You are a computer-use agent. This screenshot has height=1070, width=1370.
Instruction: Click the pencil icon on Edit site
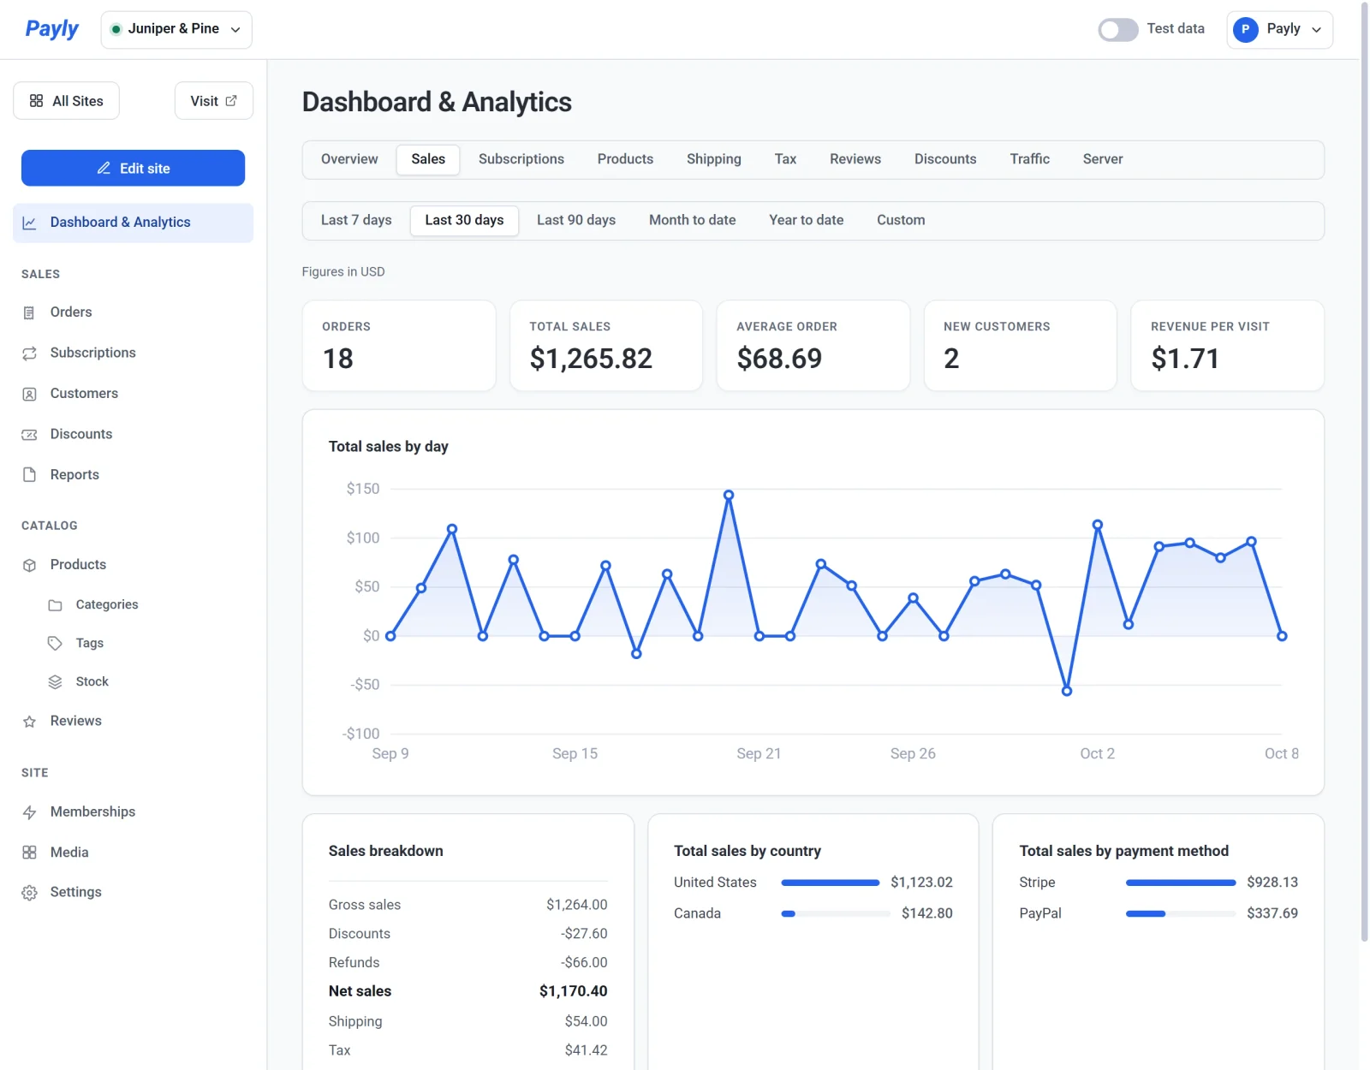[104, 168]
